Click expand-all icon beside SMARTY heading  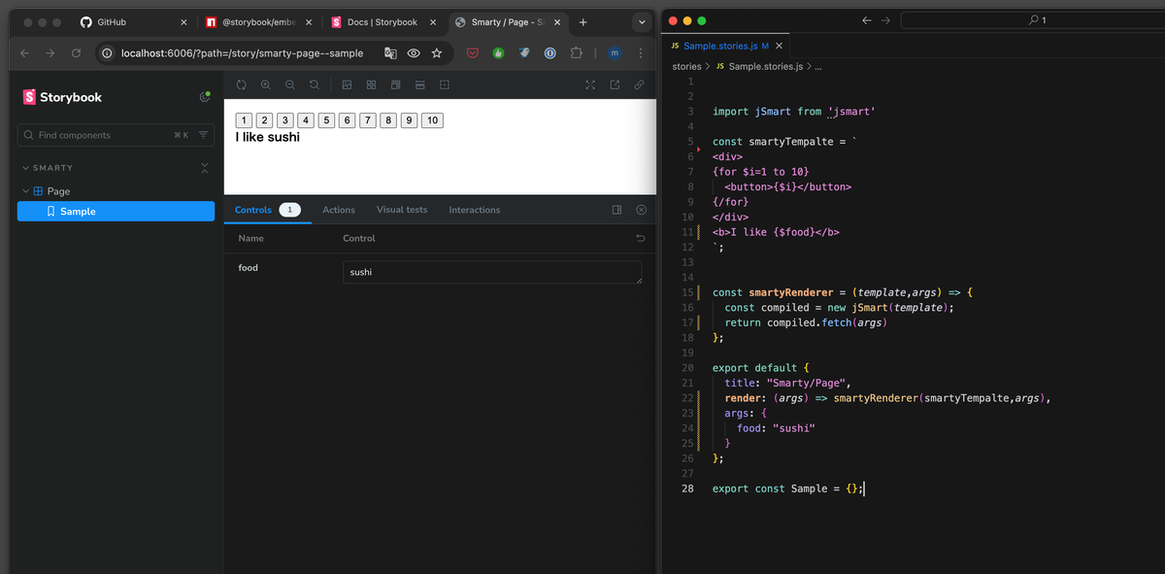(x=204, y=168)
